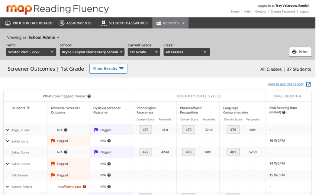Click the Student Passwords lock icon
The image size is (316, 195).
pos(103,23)
